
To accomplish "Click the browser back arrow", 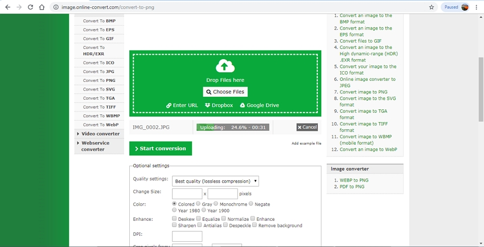I will pos(7,7).
